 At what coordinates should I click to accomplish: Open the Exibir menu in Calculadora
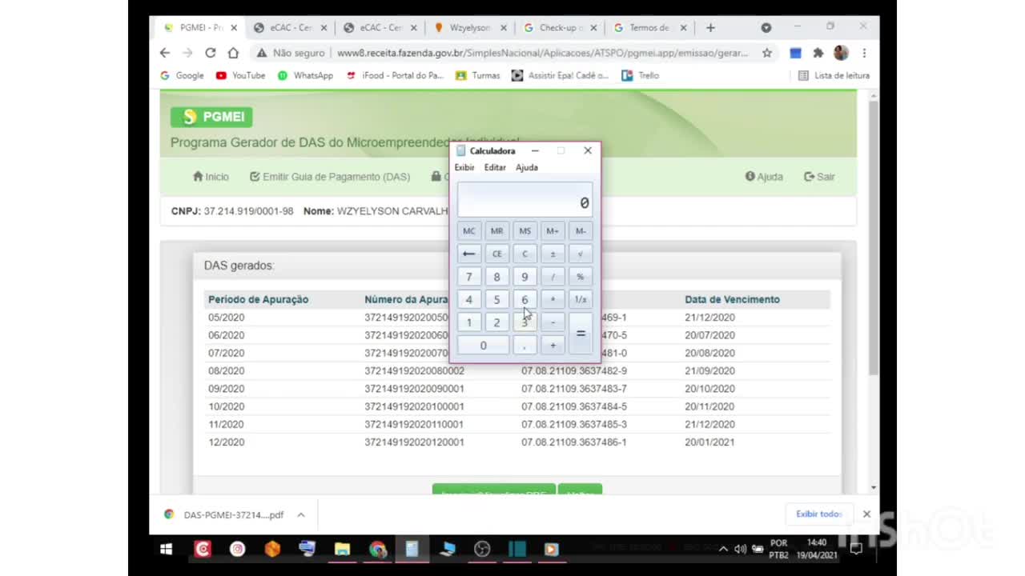pyautogui.click(x=464, y=167)
